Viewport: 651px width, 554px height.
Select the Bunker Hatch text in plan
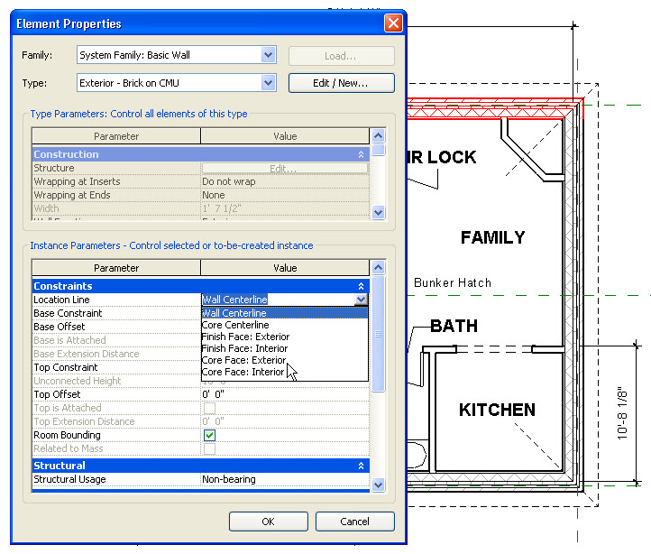click(453, 283)
